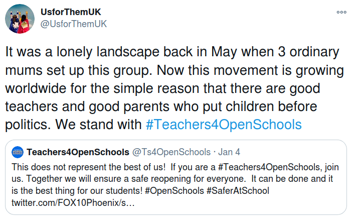The width and height of the screenshot is (354, 222).
Task: Click the UsforThemUK profile avatar
Action: [x=20, y=19]
